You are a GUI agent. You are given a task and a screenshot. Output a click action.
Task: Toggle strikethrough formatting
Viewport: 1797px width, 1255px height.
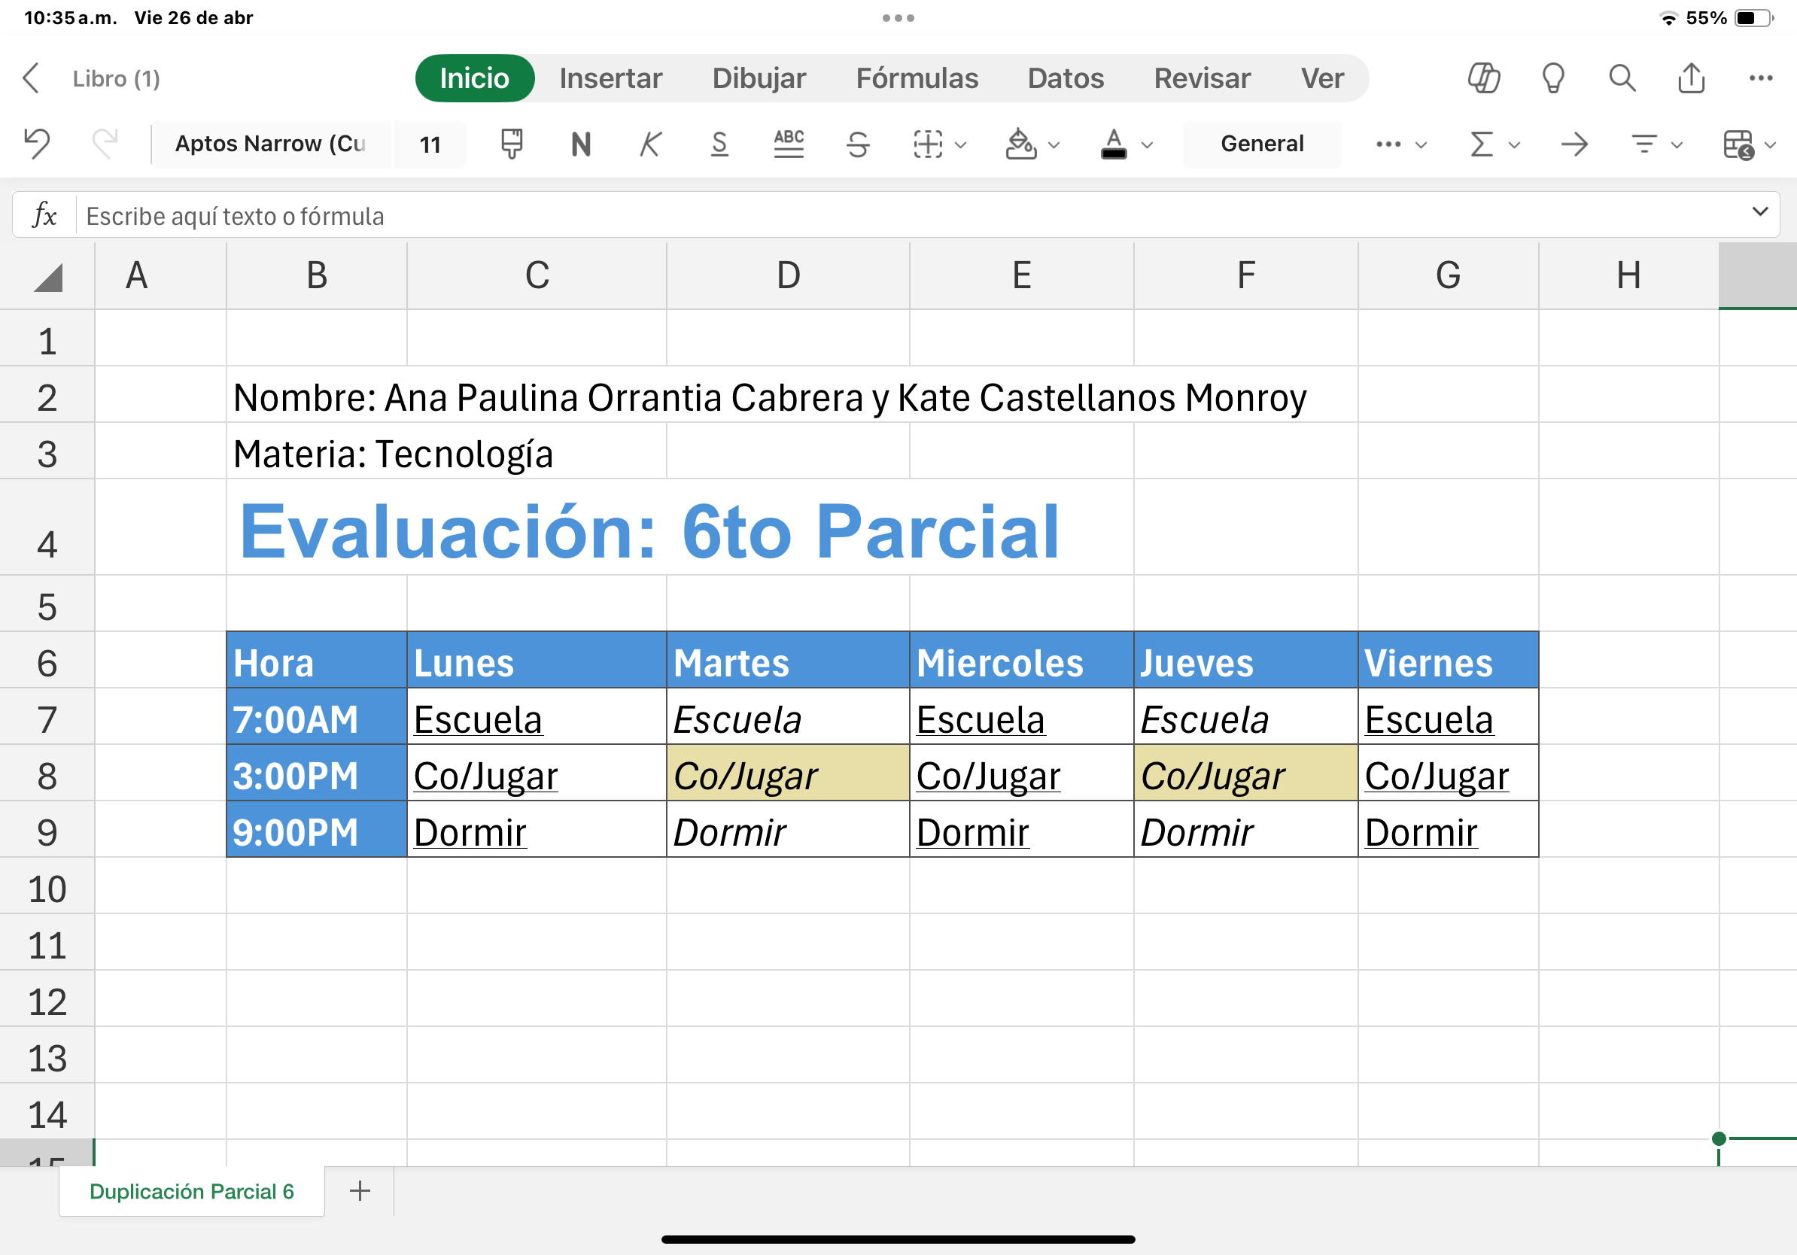point(858,144)
